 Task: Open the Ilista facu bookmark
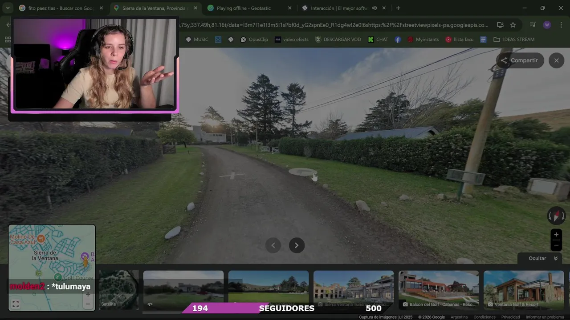pyautogui.click(x=460, y=40)
